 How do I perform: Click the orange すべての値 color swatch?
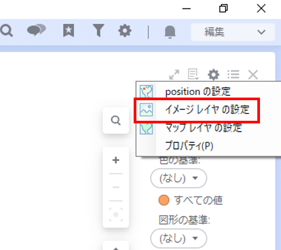coord(164,200)
